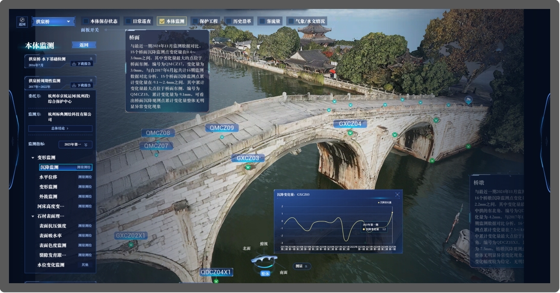The width and height of the screenshot is (560, 293).
Task: Uncheck the 本体监测 checkbox
Action: coord(161,21)
